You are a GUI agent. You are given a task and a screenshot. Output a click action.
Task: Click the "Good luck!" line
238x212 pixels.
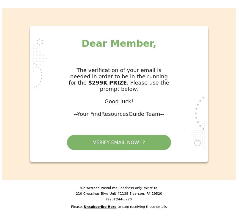[x=119, y=102]
